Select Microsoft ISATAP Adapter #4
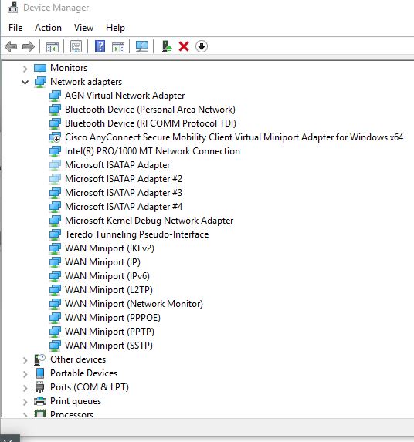The image size is (414, 442). 124,207
